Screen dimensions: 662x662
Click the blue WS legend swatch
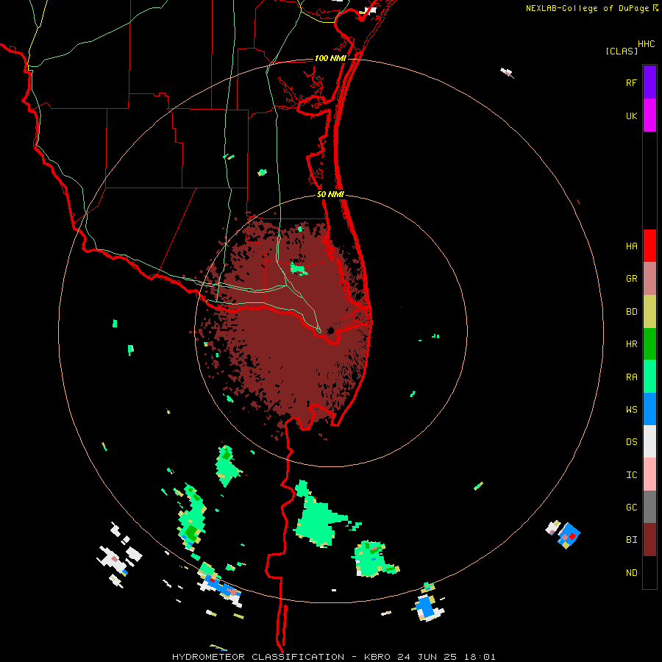[649, 409]
